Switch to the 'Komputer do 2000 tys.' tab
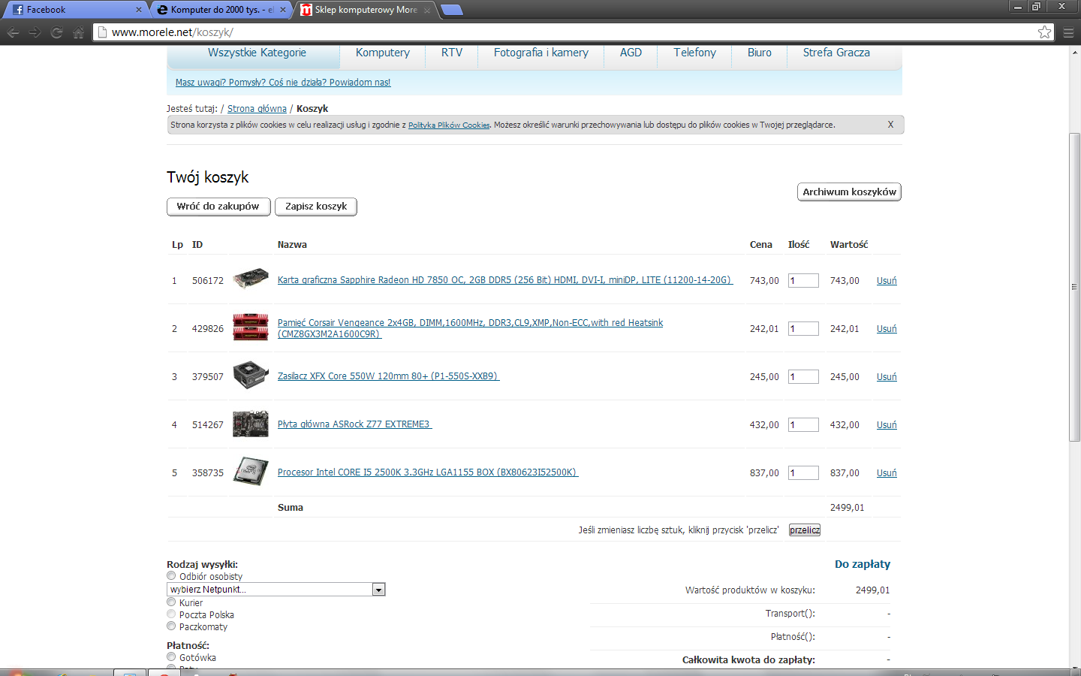Viewport: 1081px width, 676px height. 220,10
